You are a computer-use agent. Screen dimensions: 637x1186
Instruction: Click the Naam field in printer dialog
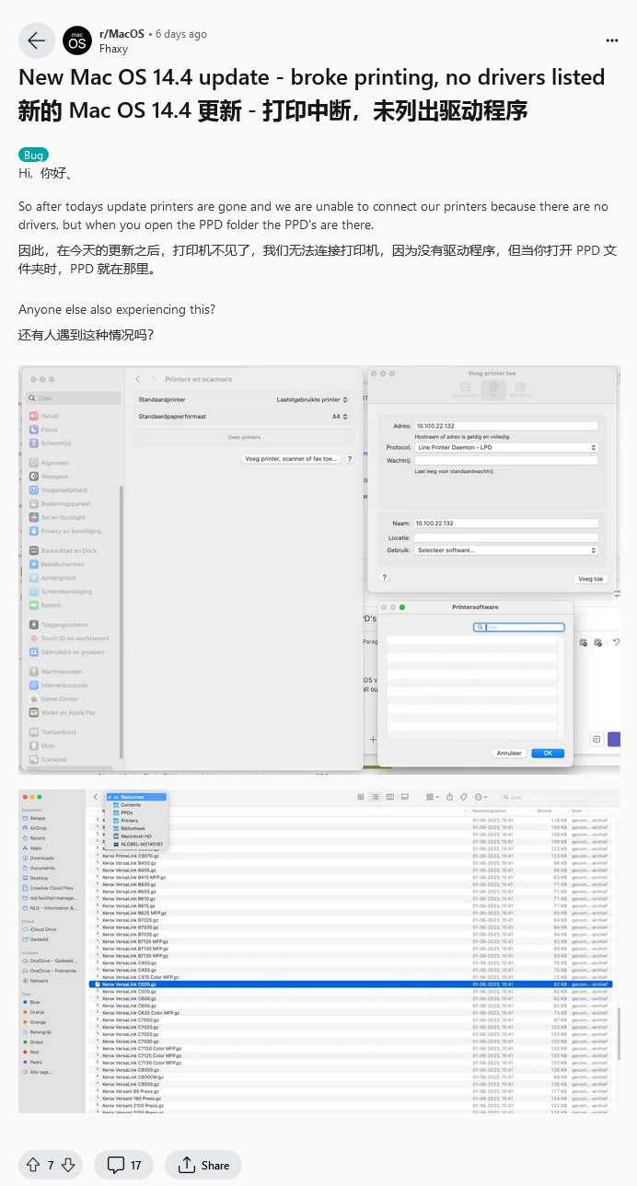point(506,524)
